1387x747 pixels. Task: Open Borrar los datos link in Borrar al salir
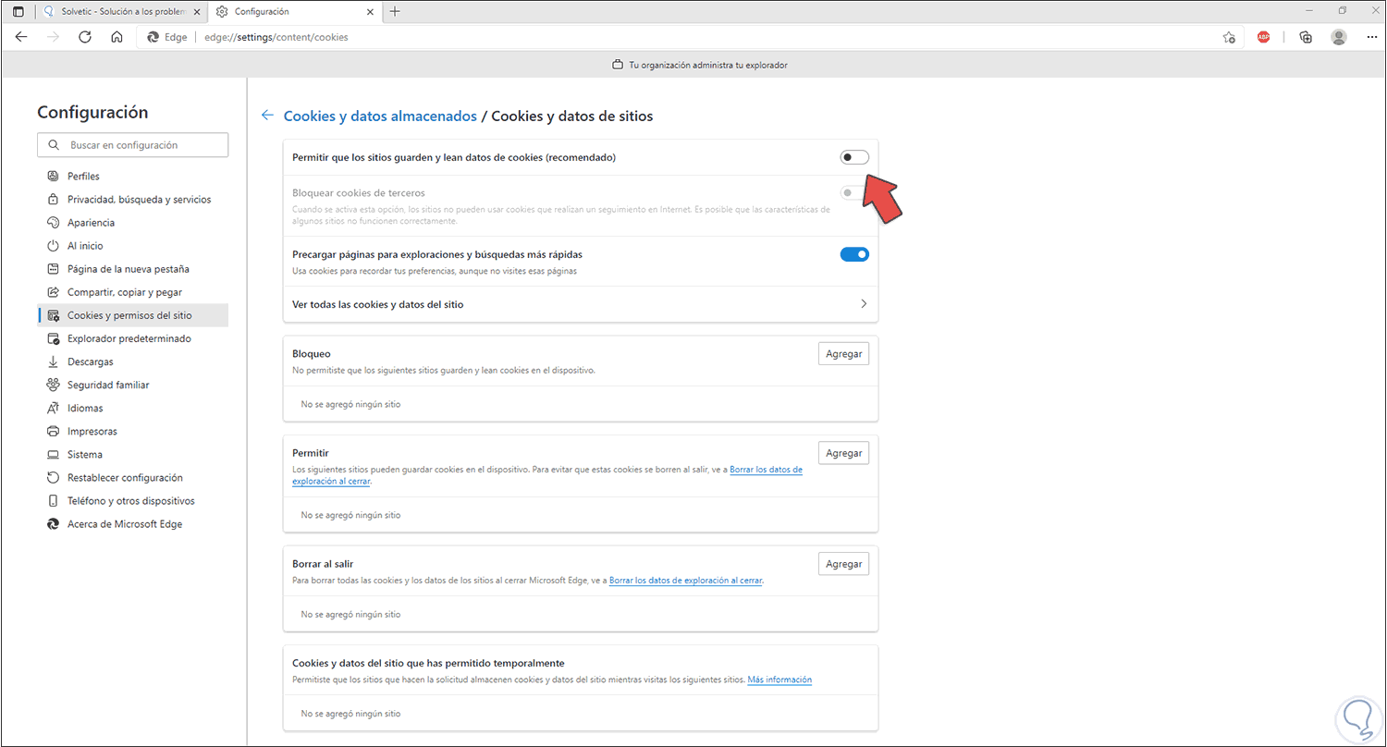click(686, 581)
